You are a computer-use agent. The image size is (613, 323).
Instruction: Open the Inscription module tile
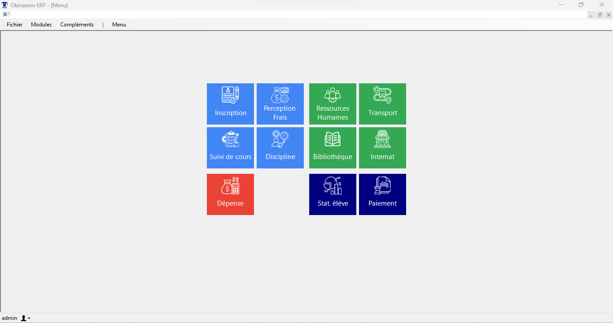pos(230,104)
